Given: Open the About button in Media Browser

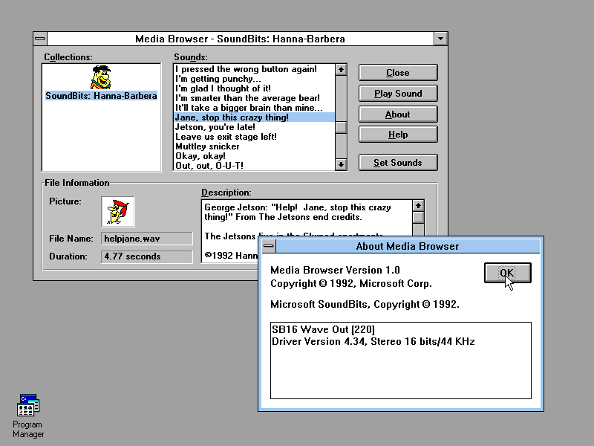Looking at the screenshot, I should coord(398,114).
